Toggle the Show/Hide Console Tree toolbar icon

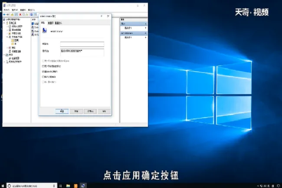click(x=16, y=14)
